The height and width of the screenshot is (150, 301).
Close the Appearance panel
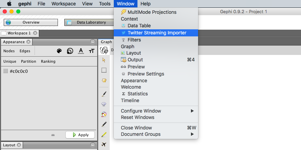[x=28, y=42]
